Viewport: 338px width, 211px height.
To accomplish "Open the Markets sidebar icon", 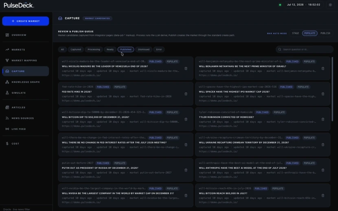I will coord(7,50).
